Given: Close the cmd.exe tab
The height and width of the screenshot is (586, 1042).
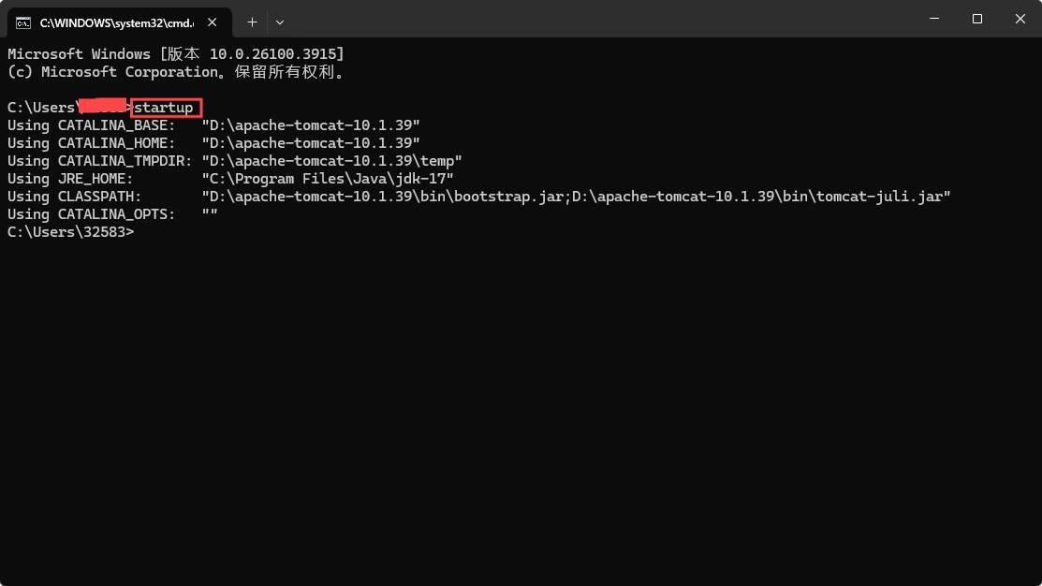Looking at the screenshot, I should [212, 22].
